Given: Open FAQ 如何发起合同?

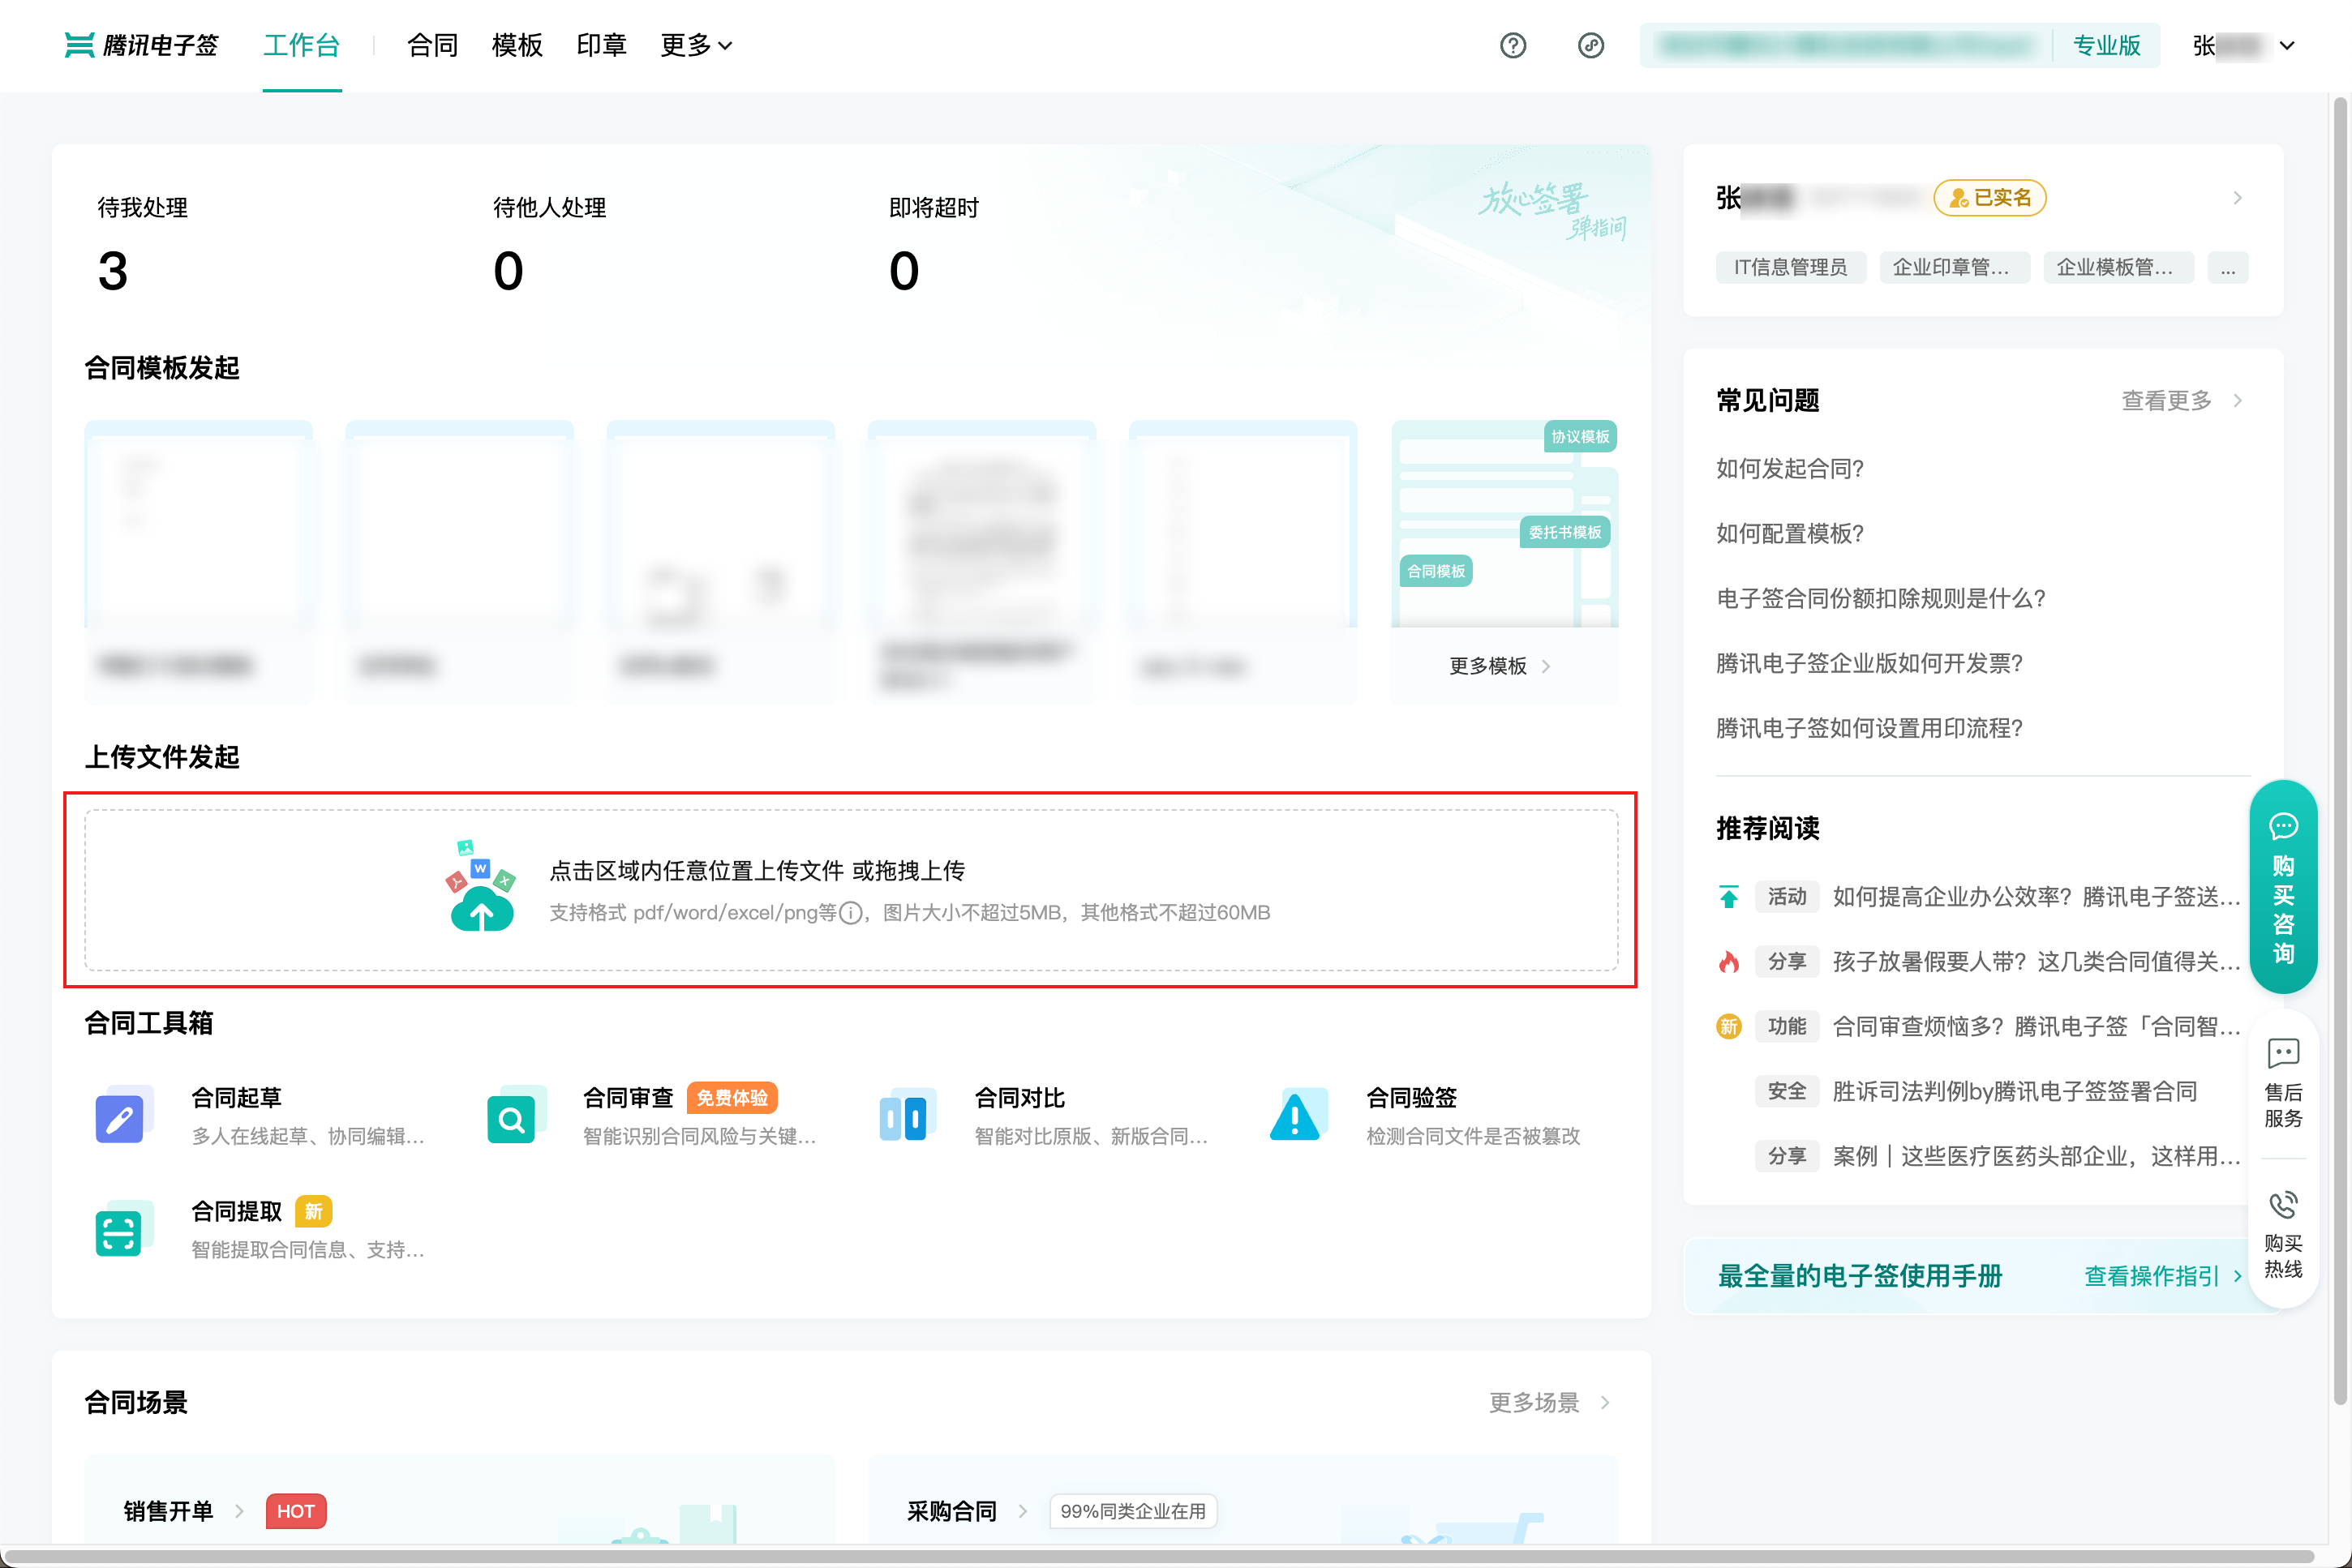Looking at the screenshot, I should point(1790,468).
